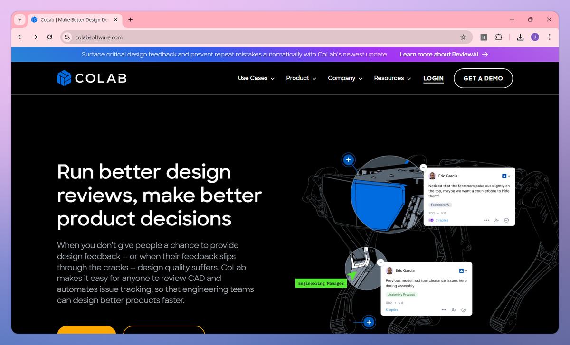The image size is (570, 345).
Task: Click the arrow after Learn more about ReviewAI
Action: 485,54
